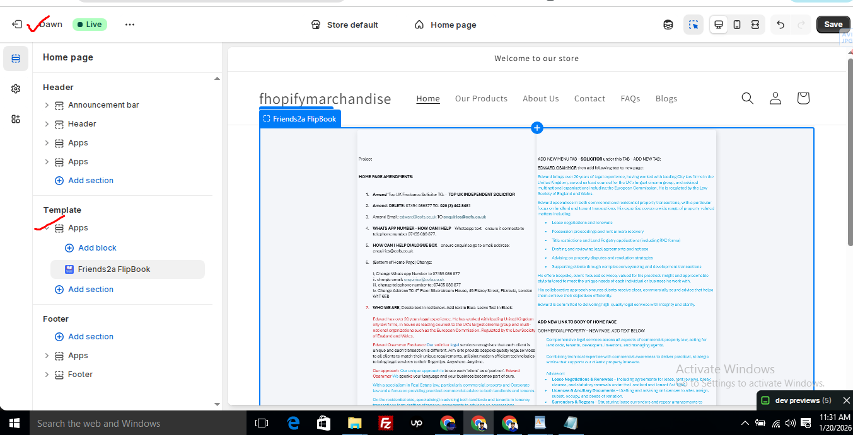This screenshot has width=853, height=435.
Task: Open the three-dot more actions menu
Action: coord(130,25)
